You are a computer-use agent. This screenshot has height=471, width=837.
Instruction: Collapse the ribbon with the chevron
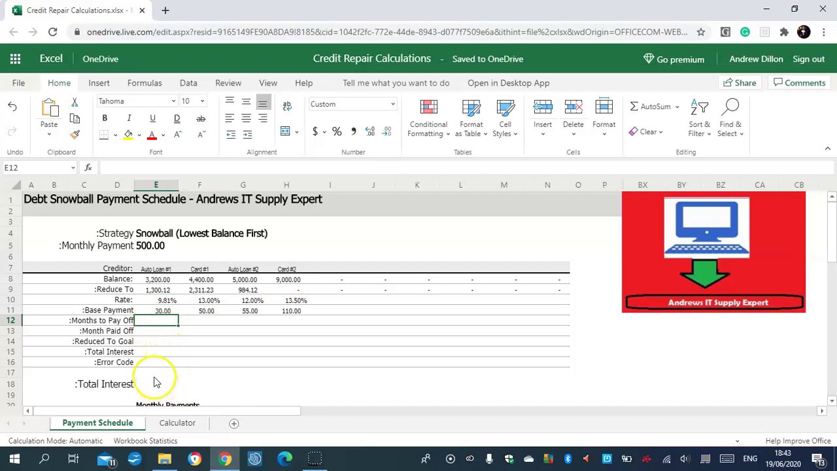point(827,149)
